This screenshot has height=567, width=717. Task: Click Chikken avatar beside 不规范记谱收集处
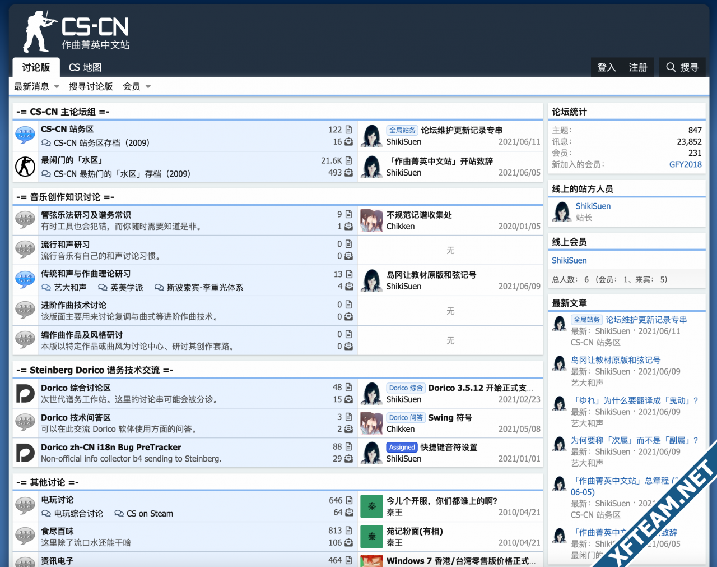point(371,220)
